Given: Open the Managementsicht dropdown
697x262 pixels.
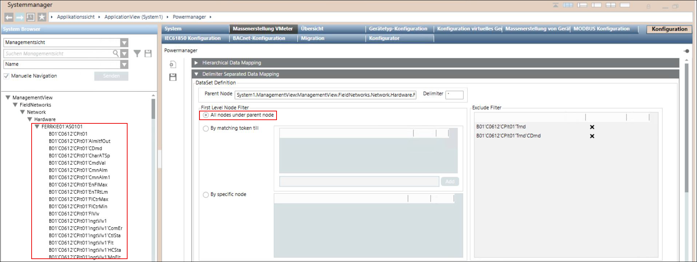Looking at the screenshot, I should pyautogui.click(x=124, y=43).
